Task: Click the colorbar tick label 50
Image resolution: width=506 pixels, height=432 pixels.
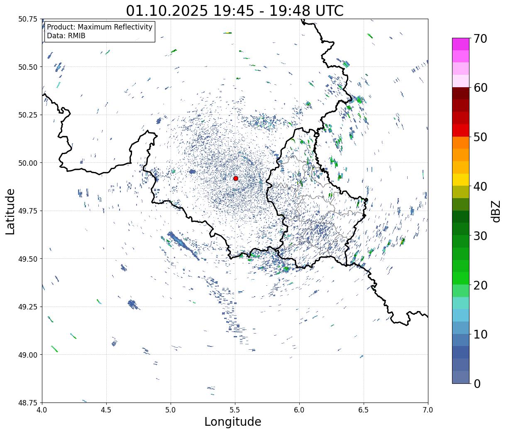Action: (x=480, y=137)
